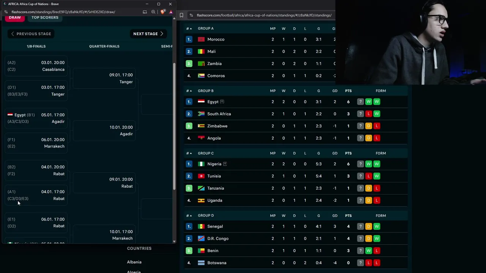Viewport: 486px width, 273px height.
Task: Open quarter-final 09.01. 17:00 Tanger
Action: tap(104, 78)
